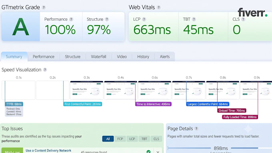The width and height of the screenshot is (272, 153).
Task: Click the green checkmark on CDN audit row
Action: (148, 152)
